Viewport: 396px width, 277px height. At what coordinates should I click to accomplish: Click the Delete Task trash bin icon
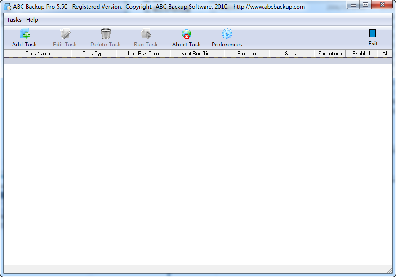click(106, 34)
